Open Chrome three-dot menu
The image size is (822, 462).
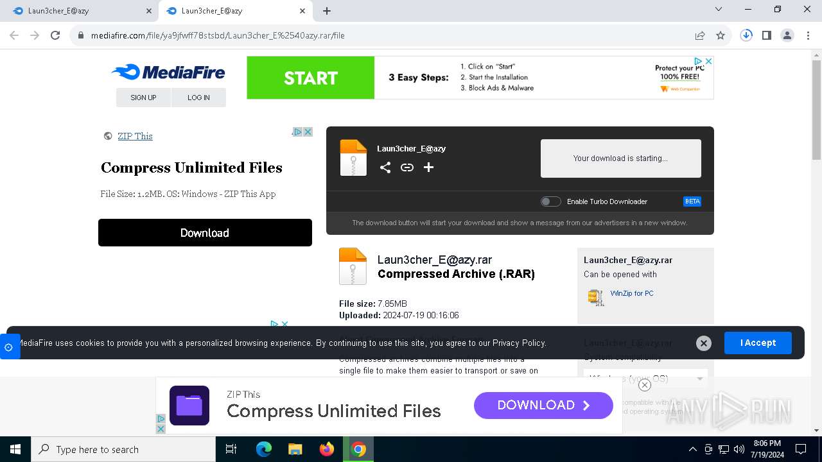click(x=808, y=35)
